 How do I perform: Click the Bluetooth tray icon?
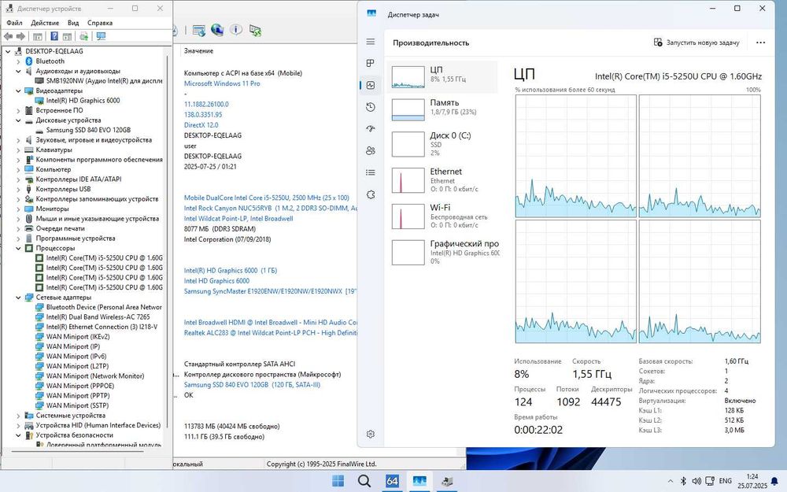click(683, 481)
